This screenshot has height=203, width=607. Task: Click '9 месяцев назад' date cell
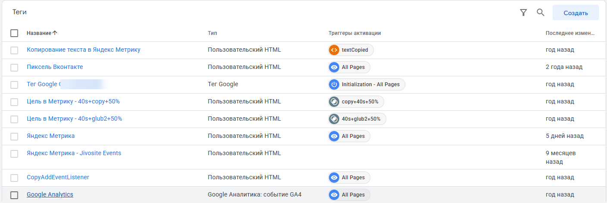click(x=561, y=157)
